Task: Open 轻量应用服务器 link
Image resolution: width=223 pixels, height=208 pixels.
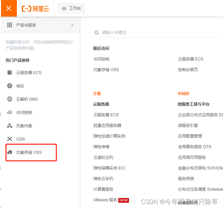Action: click(107, 125)
